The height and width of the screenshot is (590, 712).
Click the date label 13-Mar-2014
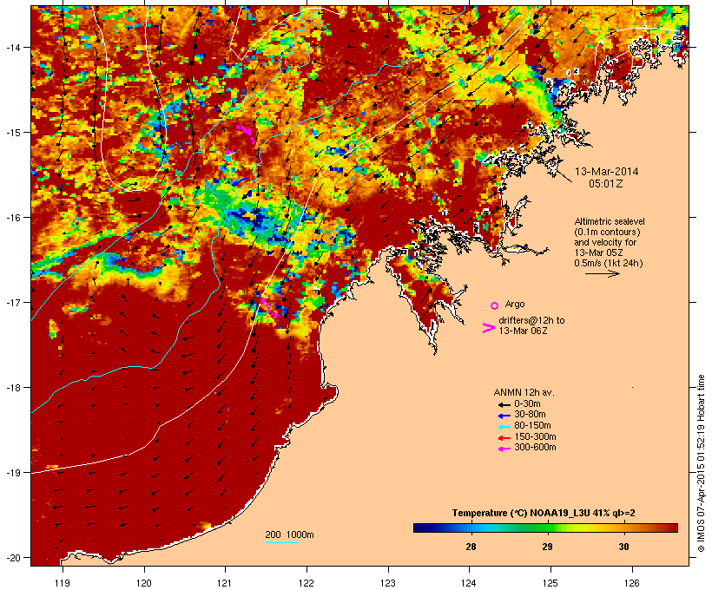click(x=606, y=172)
